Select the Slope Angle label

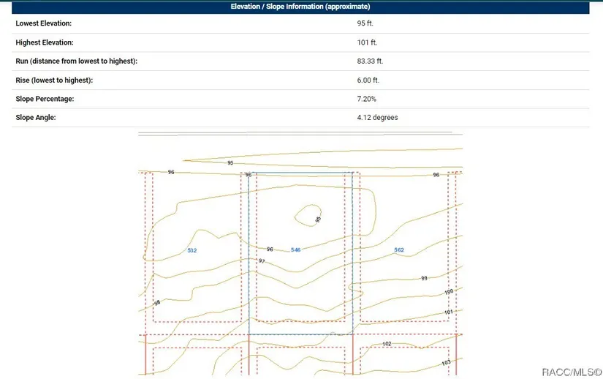(36, 118)
